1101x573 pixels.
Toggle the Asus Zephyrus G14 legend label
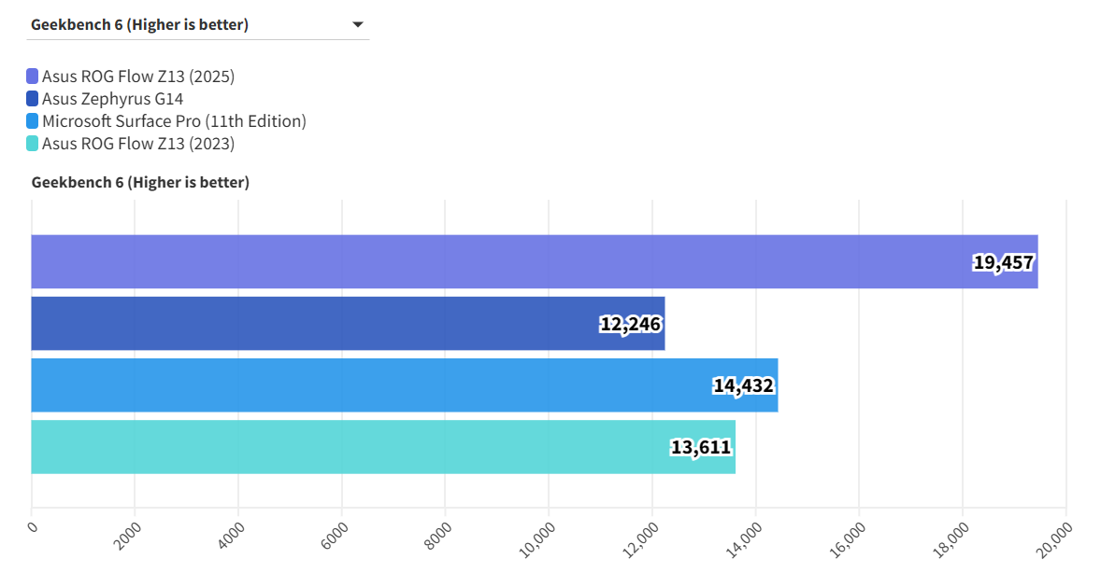tap(112, 99)
